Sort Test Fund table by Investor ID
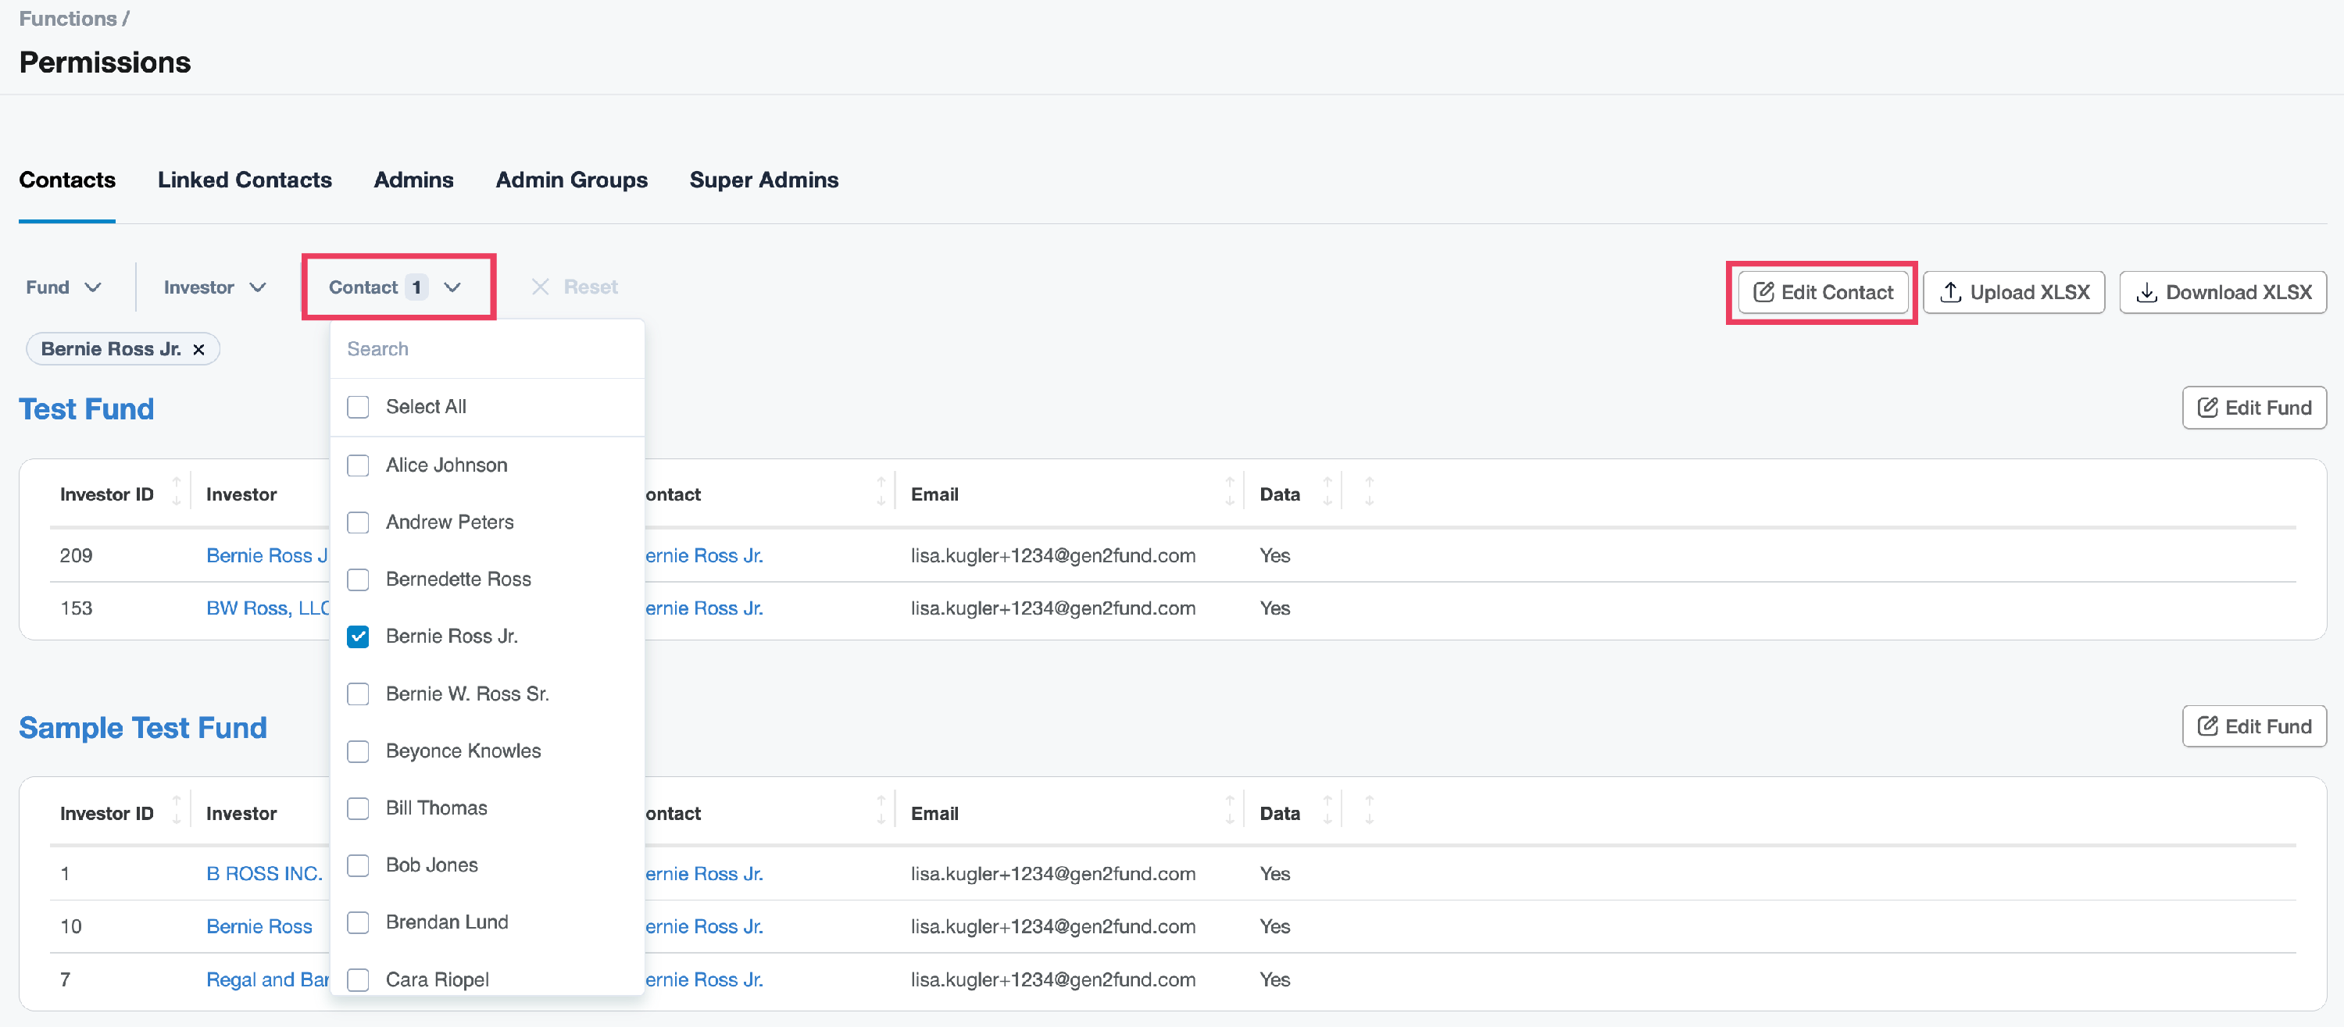 [177, 492]
